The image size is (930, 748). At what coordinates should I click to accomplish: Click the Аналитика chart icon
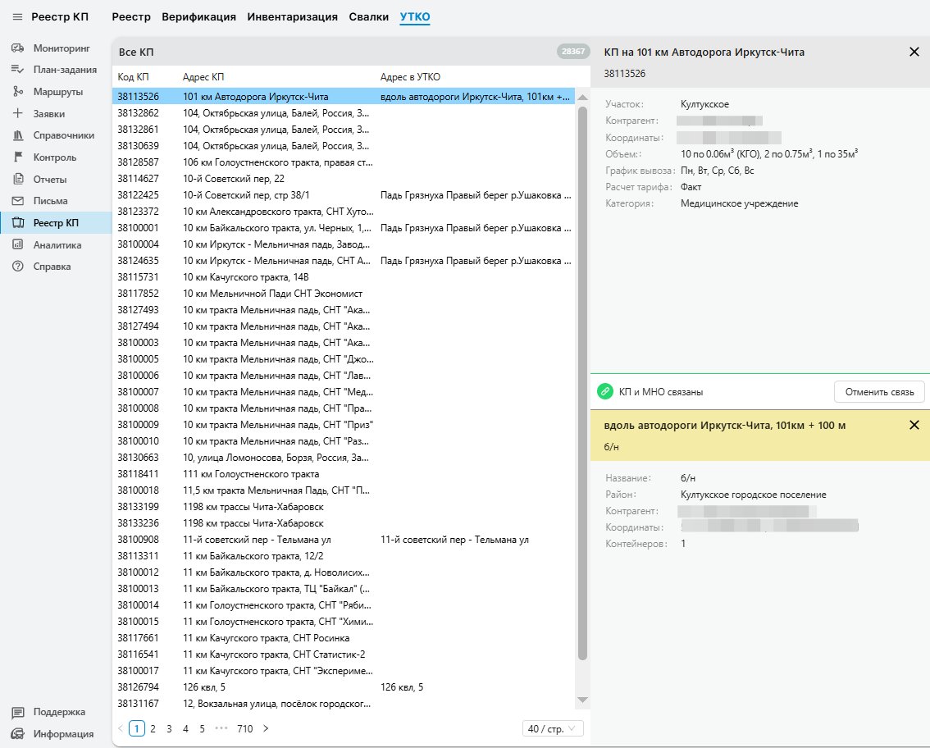(17, 244)
